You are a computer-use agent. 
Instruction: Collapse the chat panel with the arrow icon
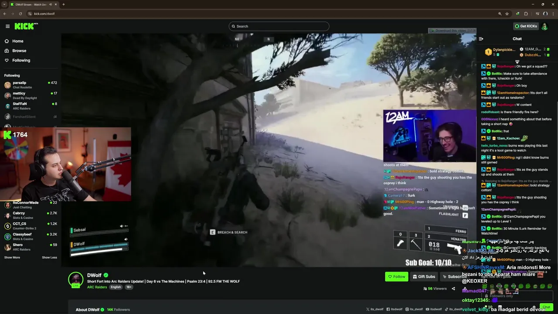(x=481, y=39)
